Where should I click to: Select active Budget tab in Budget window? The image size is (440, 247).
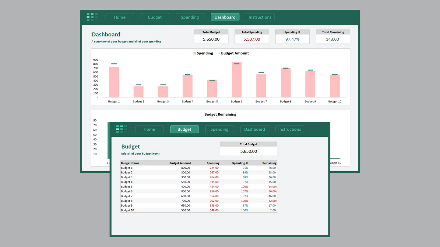click(x=184, y=129)
